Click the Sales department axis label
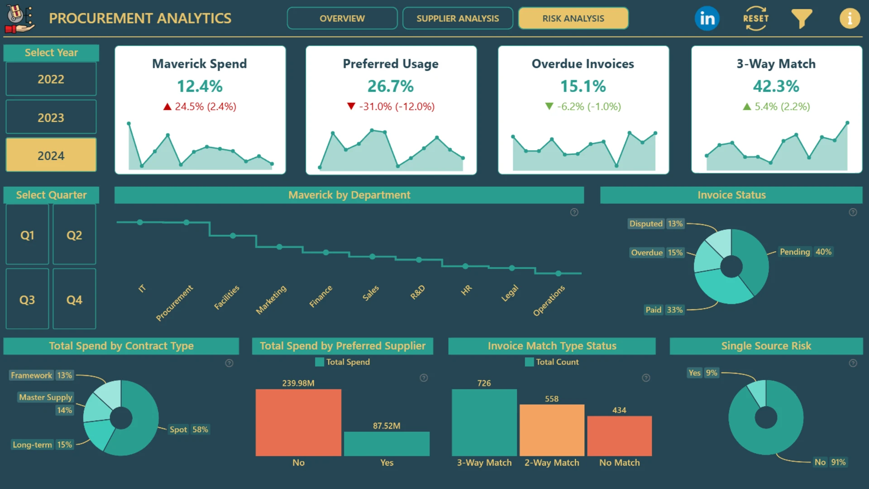869x489 pixels. click(371, 293)
